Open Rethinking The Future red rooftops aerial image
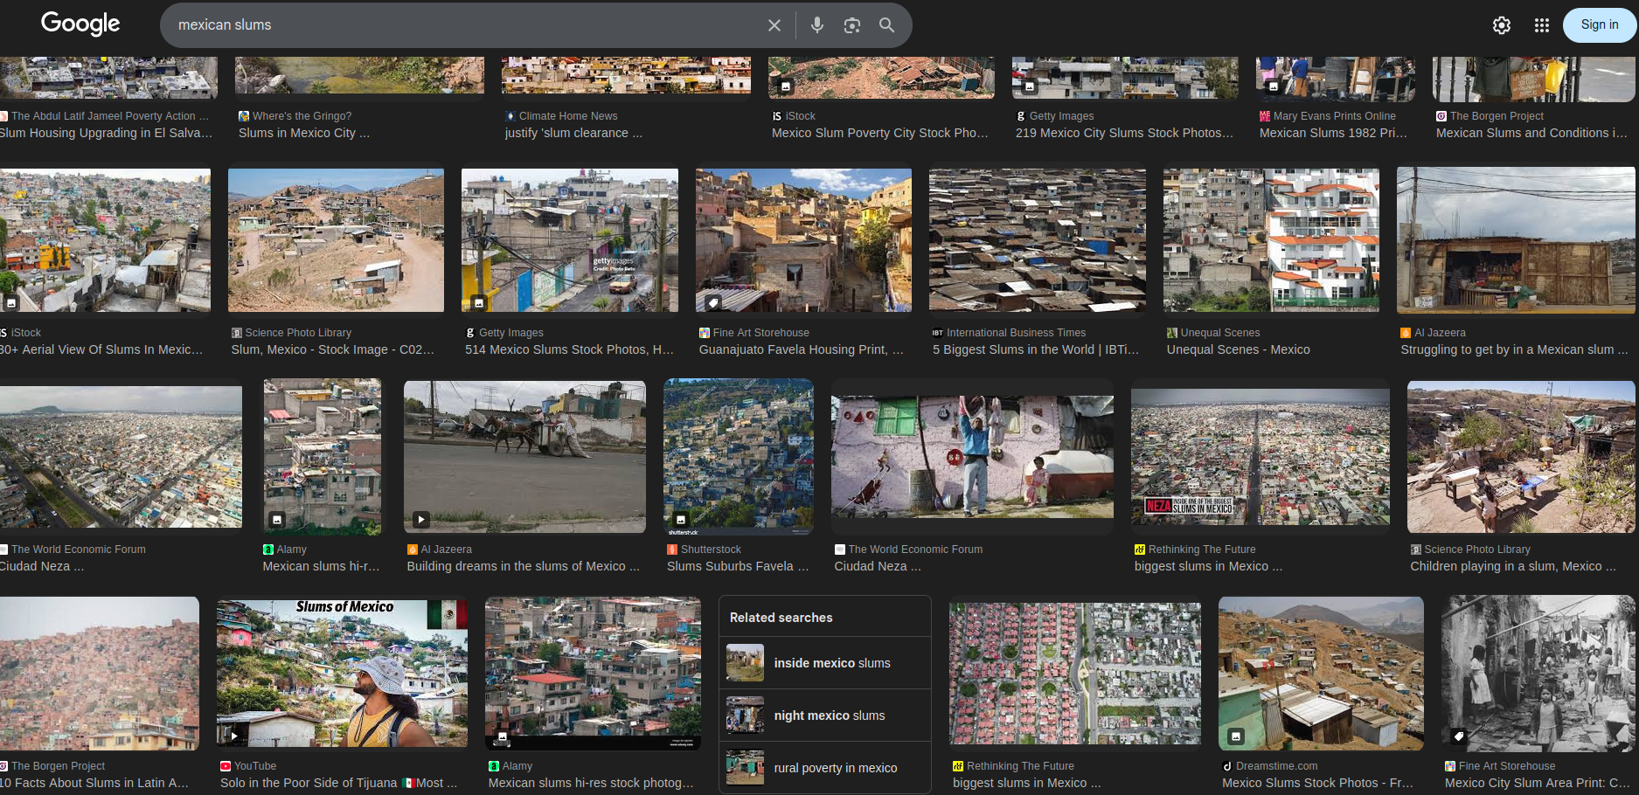Screen dimensions: 1639x795 tap(1075, 674)
